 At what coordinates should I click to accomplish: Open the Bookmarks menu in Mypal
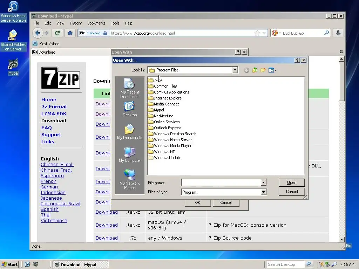(96, 23)
